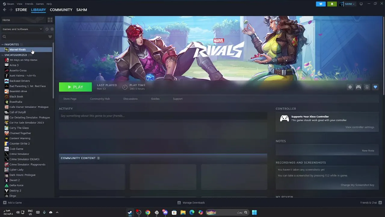
Task: Click Change My Screenshot Key
Action: tap(357, 185)
